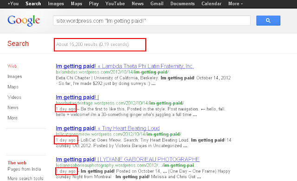This screenshot has width=297, height=181.
Task: Open the Google logo home page
Action: (24, 20)
